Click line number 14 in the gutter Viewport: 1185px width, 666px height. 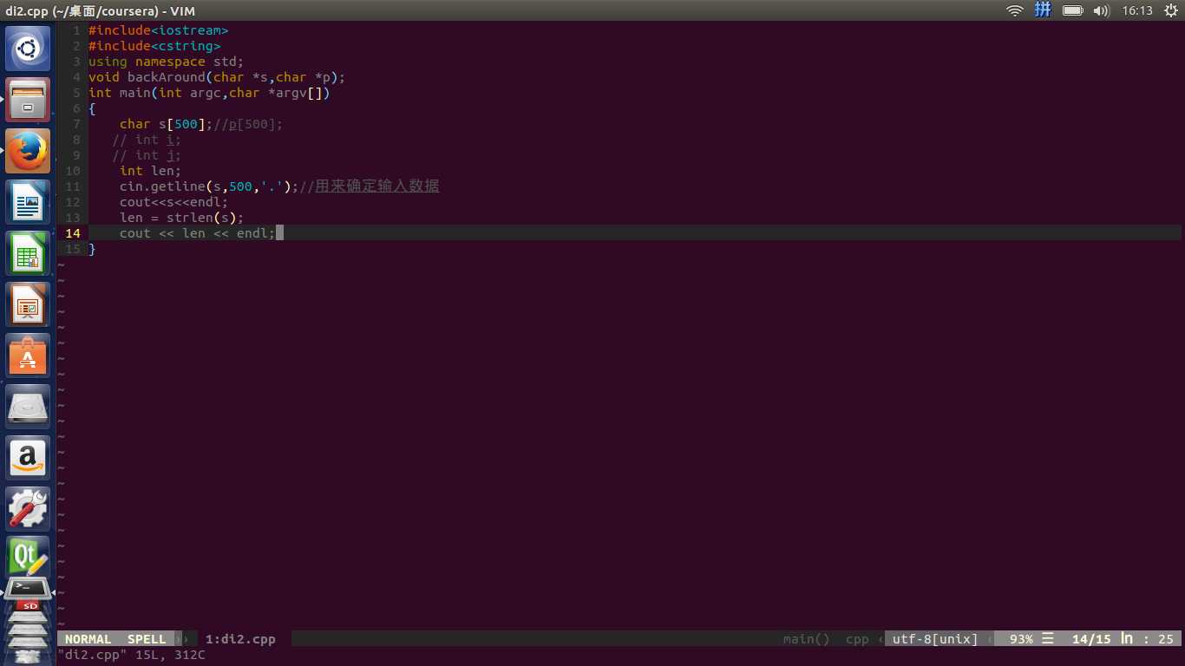(x=73, y=233)
